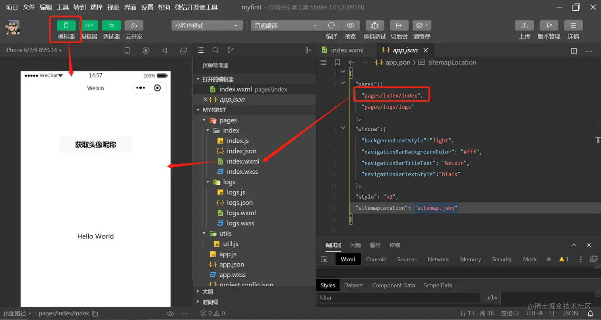Open the 设置 menu
The width and height of the screenshot is (601, 320).
(x=147, y=7)
